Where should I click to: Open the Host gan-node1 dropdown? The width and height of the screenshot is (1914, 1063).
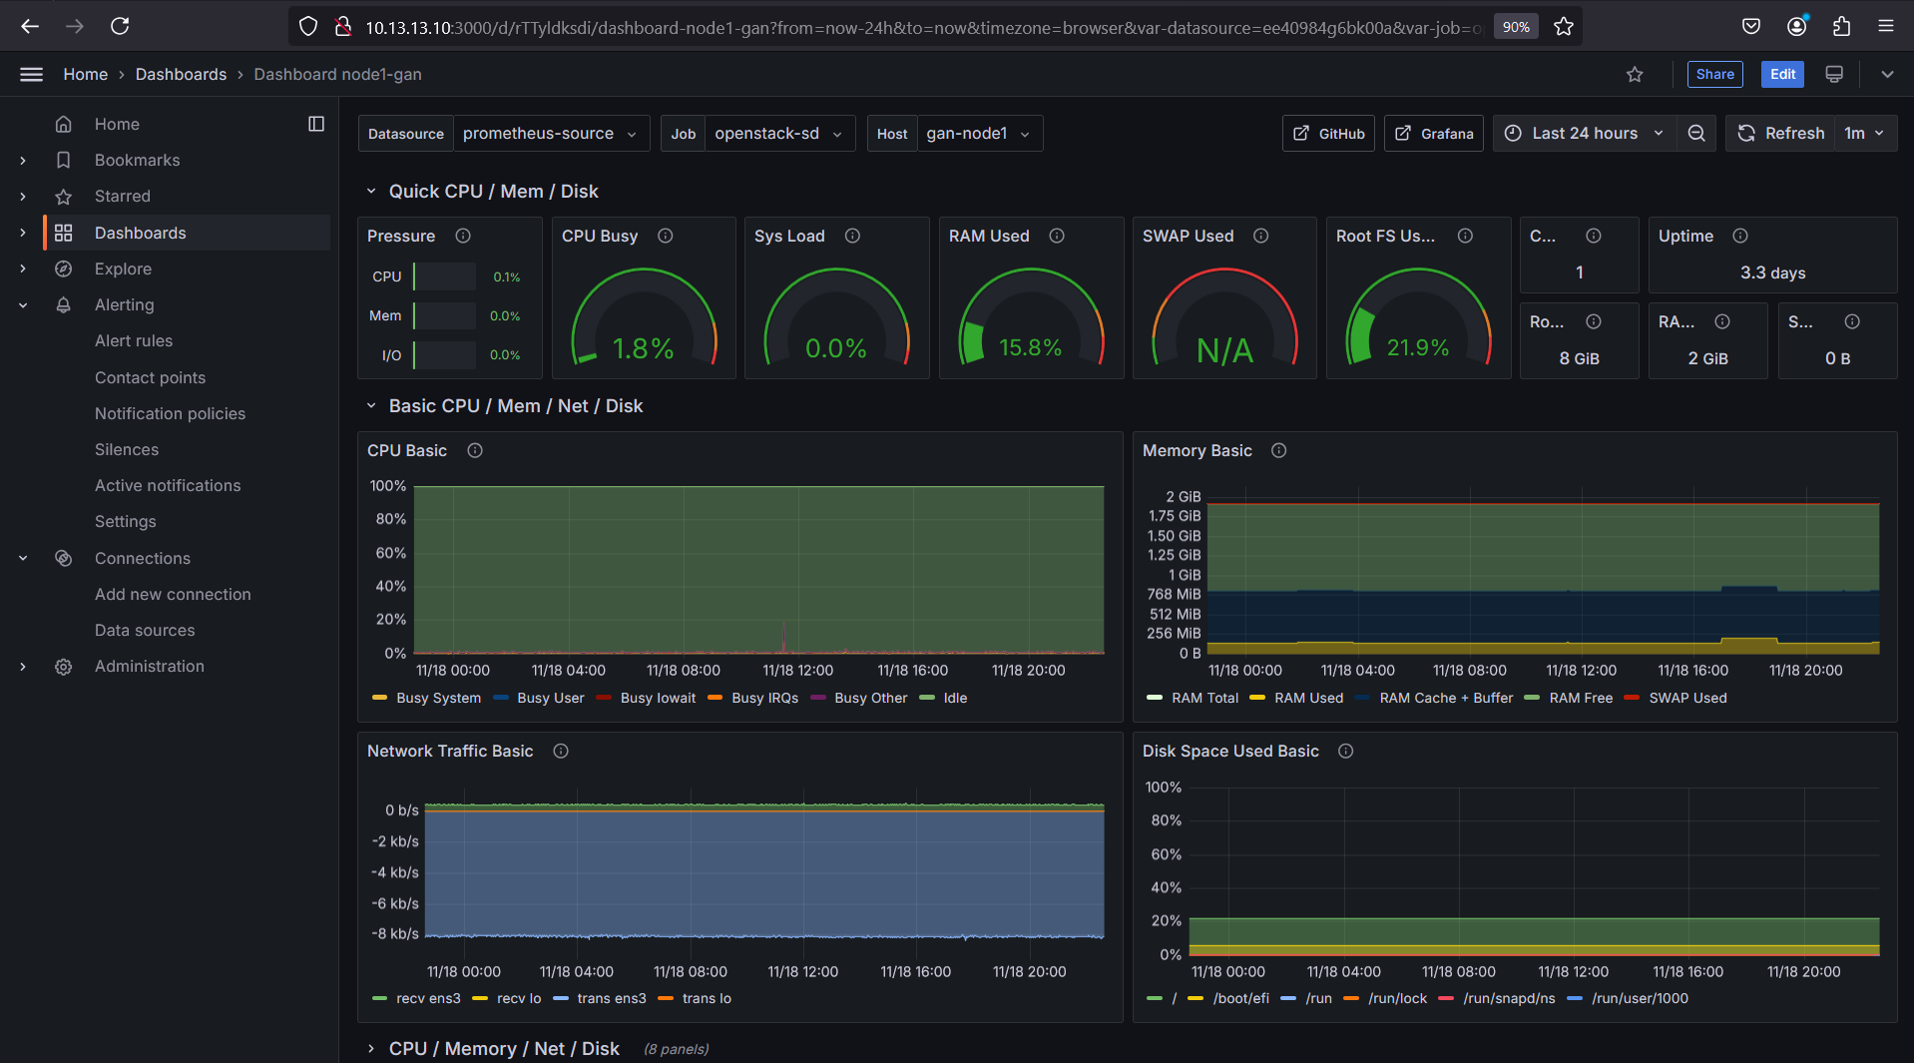pos(979,133)
